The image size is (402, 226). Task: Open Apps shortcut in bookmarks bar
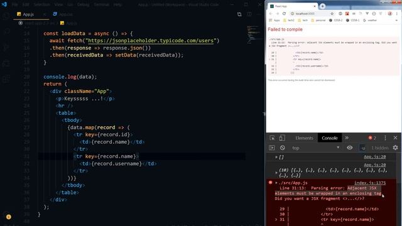[x=274, y=20]
